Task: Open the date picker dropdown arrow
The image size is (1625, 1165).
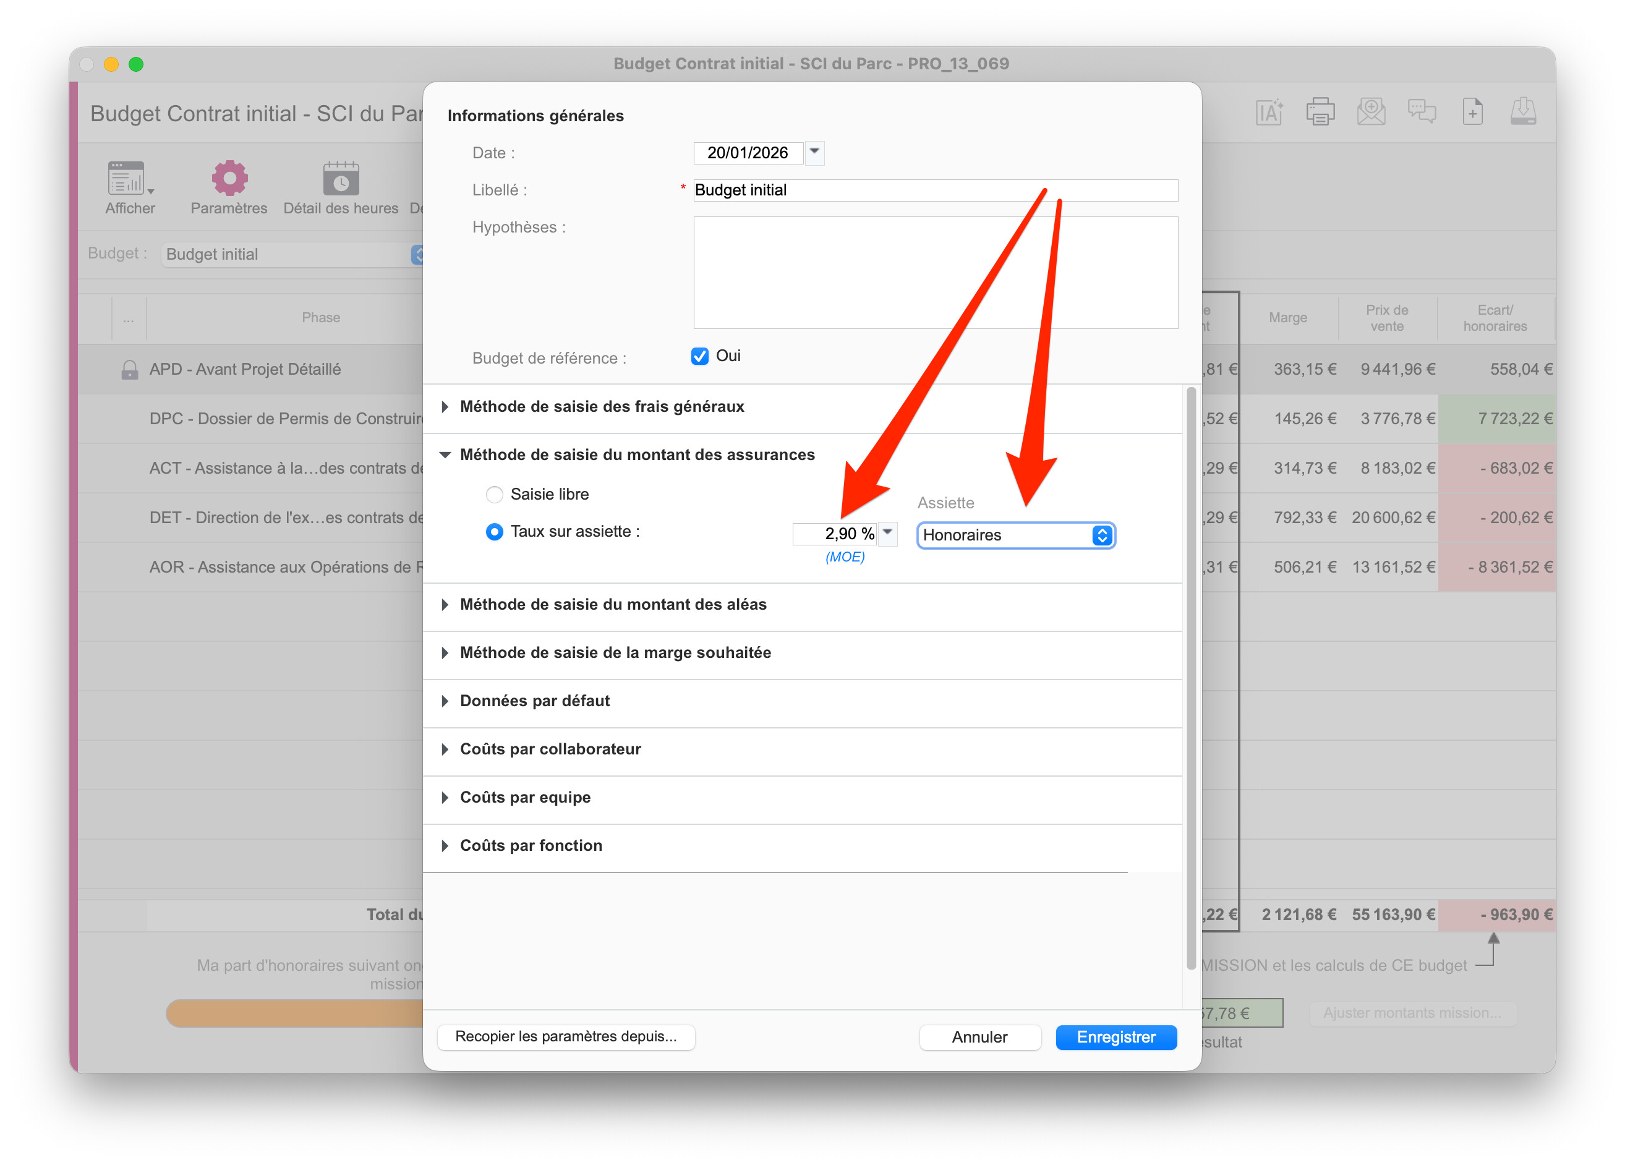Action: coord(814,153)
